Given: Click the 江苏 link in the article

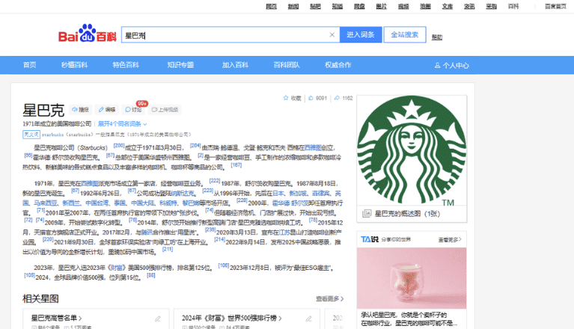Looking at the screenshot, I should tap(284, 232).
